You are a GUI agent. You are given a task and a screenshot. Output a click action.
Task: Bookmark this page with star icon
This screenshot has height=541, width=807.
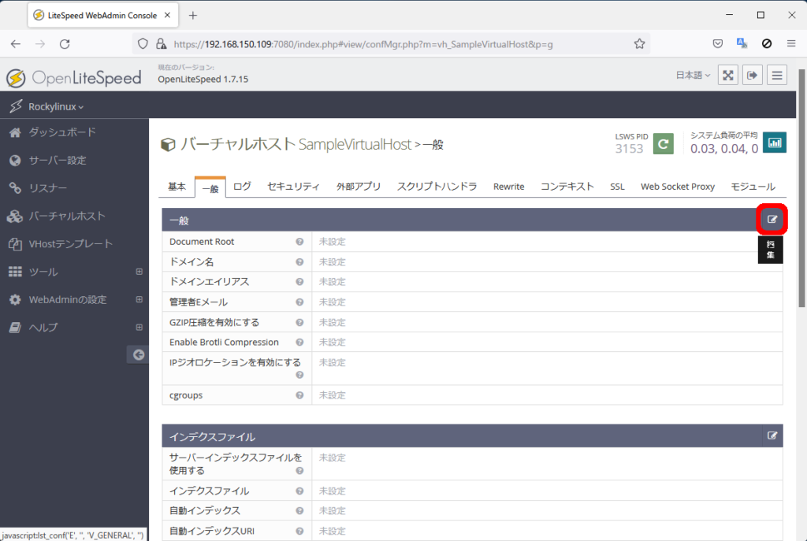click(639, 44)
